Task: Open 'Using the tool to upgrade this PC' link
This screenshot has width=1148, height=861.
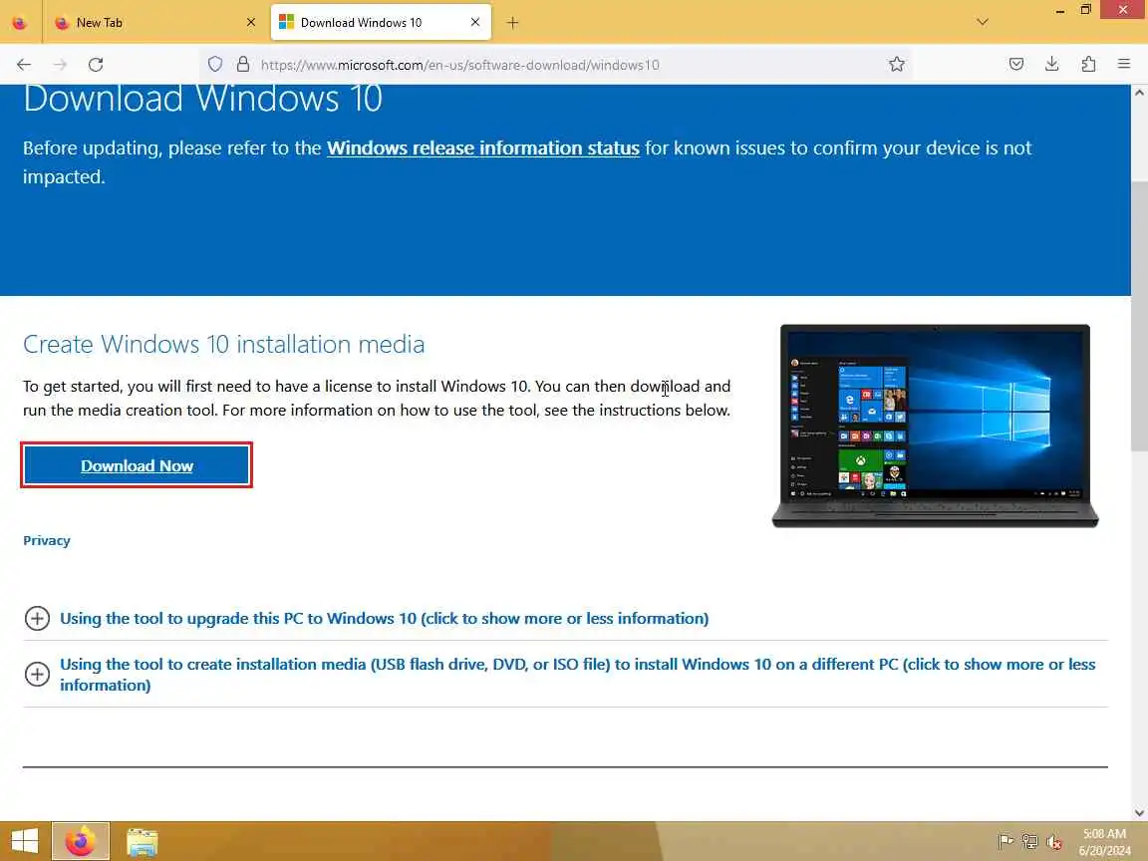Action: [x=385, y=619]
